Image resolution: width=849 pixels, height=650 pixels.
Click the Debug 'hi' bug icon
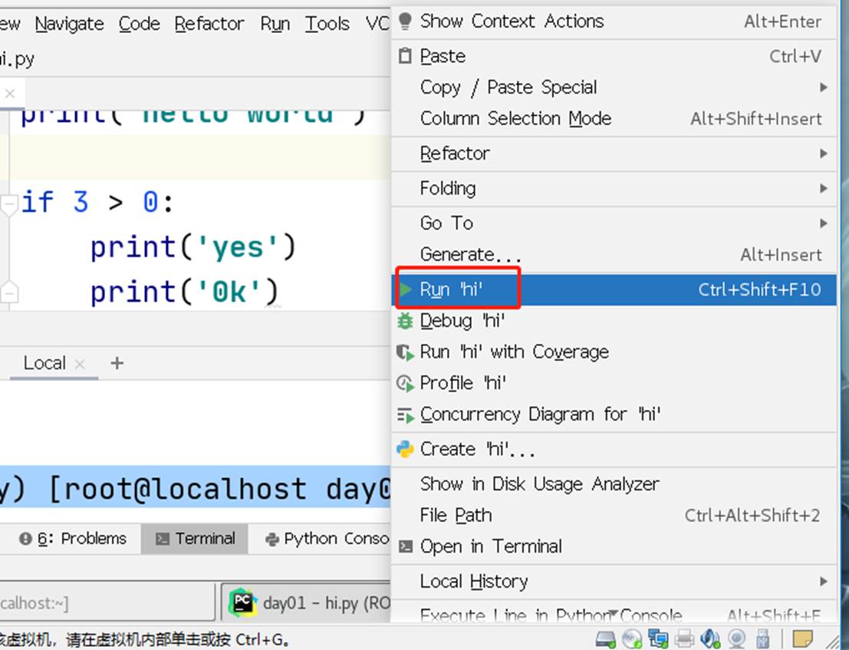click(x=405, y=321)
